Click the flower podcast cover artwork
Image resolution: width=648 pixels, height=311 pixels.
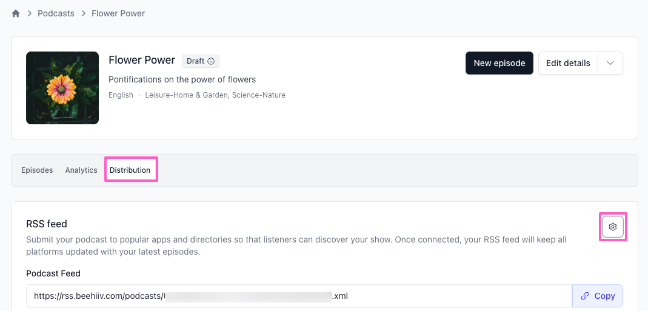coord(62,88)
